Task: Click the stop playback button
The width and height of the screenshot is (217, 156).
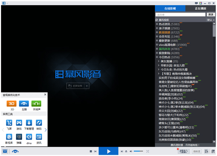Action: pyautogui.click(x=91, y=151)
